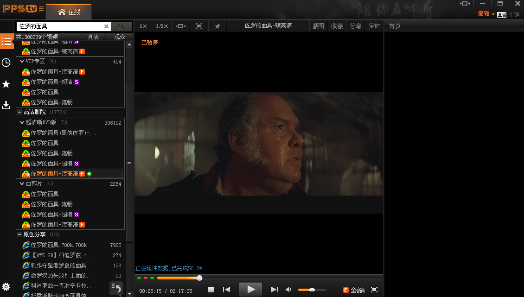Click the return-to-playing list icon
Screen dimensions: 524x297
[116, 288]
